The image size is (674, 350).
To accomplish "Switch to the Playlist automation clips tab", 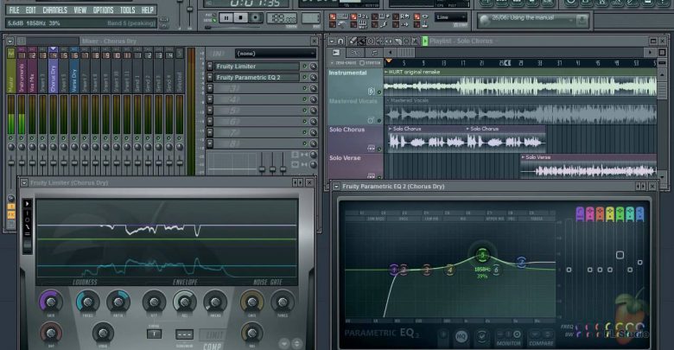I will (x=355, y=53).
